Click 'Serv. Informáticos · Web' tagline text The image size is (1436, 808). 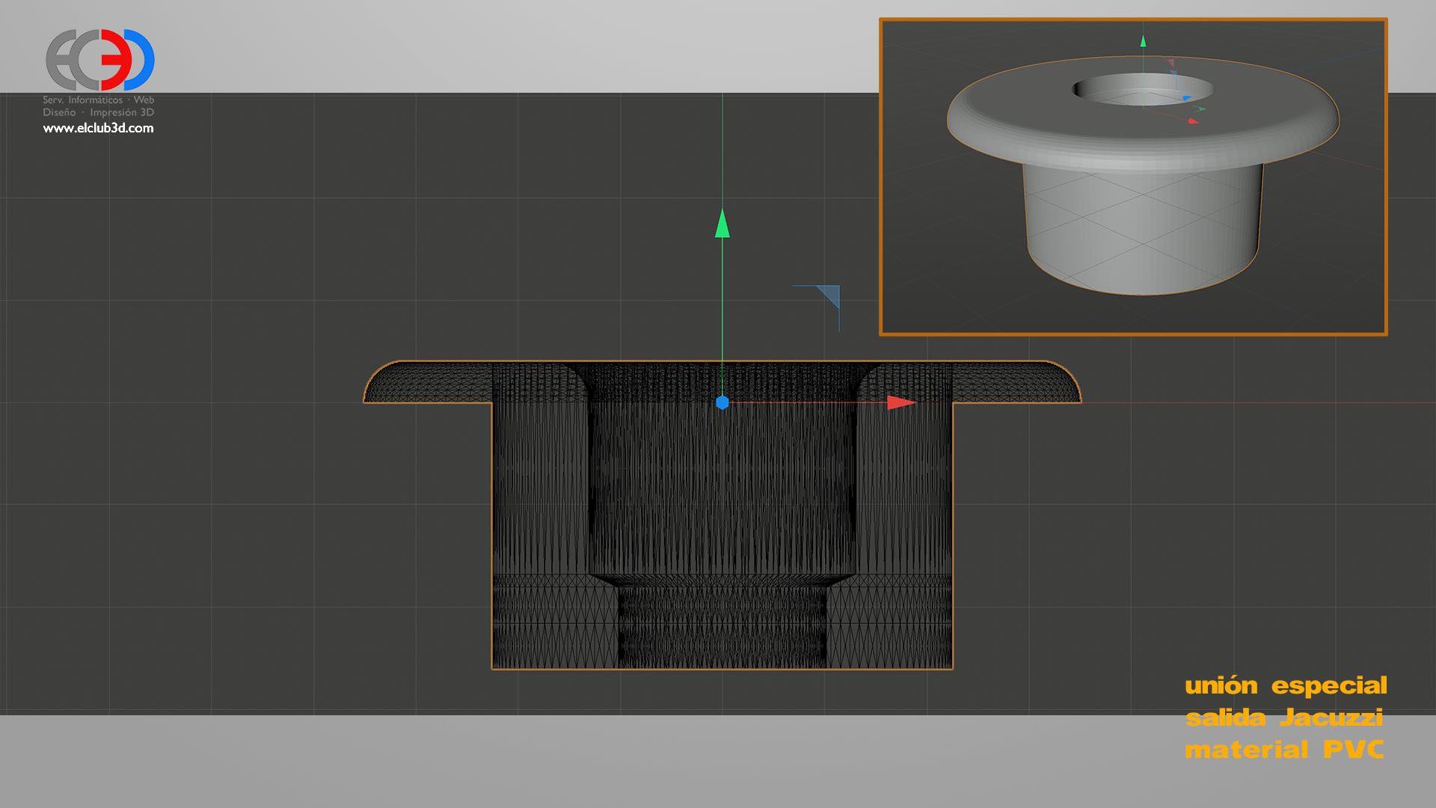coord(98,100)
